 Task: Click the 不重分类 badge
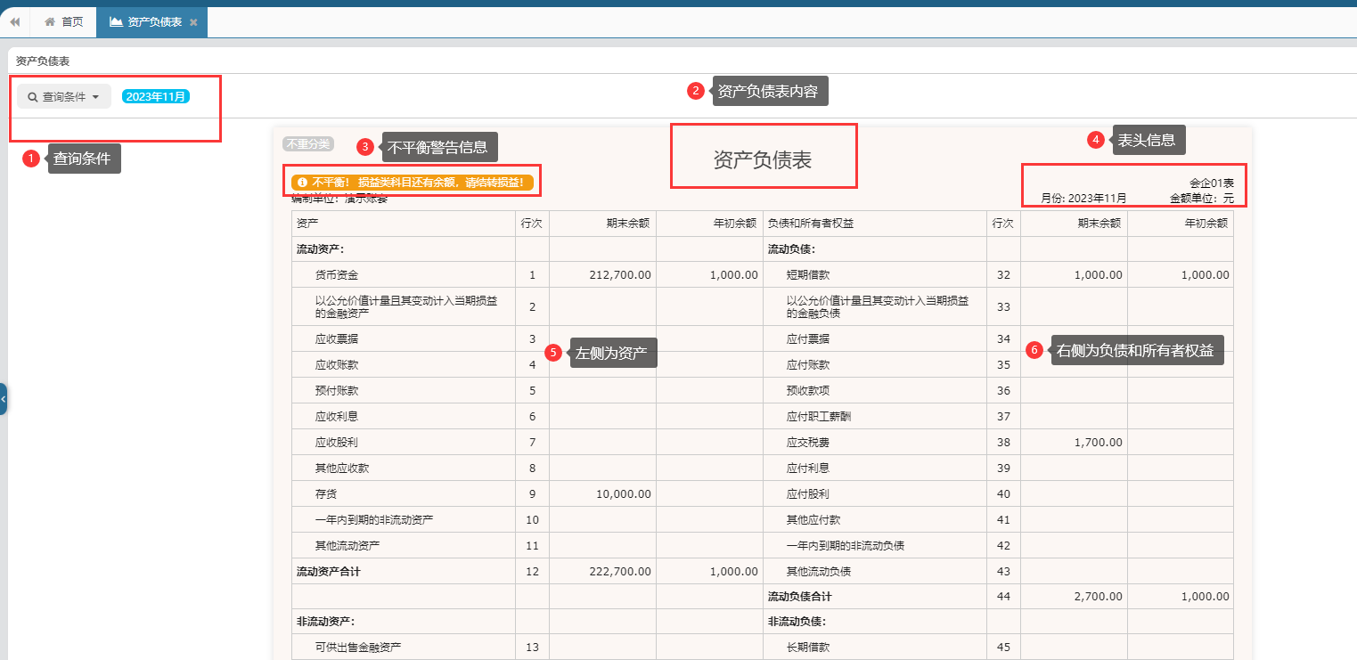307,143
